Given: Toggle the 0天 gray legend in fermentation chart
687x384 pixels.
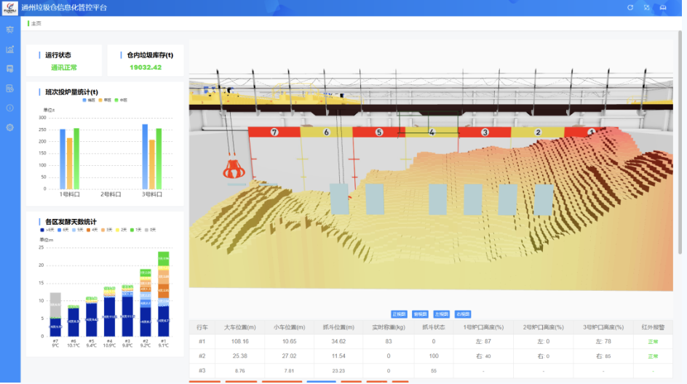Looking at the screenshot, I should click(149, 229).
